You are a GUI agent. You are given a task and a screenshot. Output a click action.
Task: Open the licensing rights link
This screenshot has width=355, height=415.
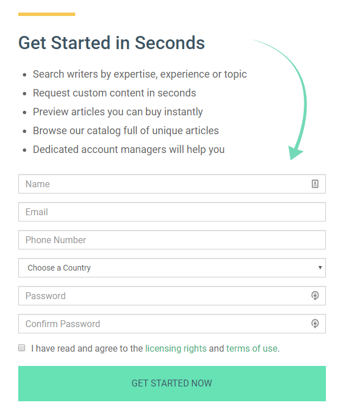(x=176, y=348)
